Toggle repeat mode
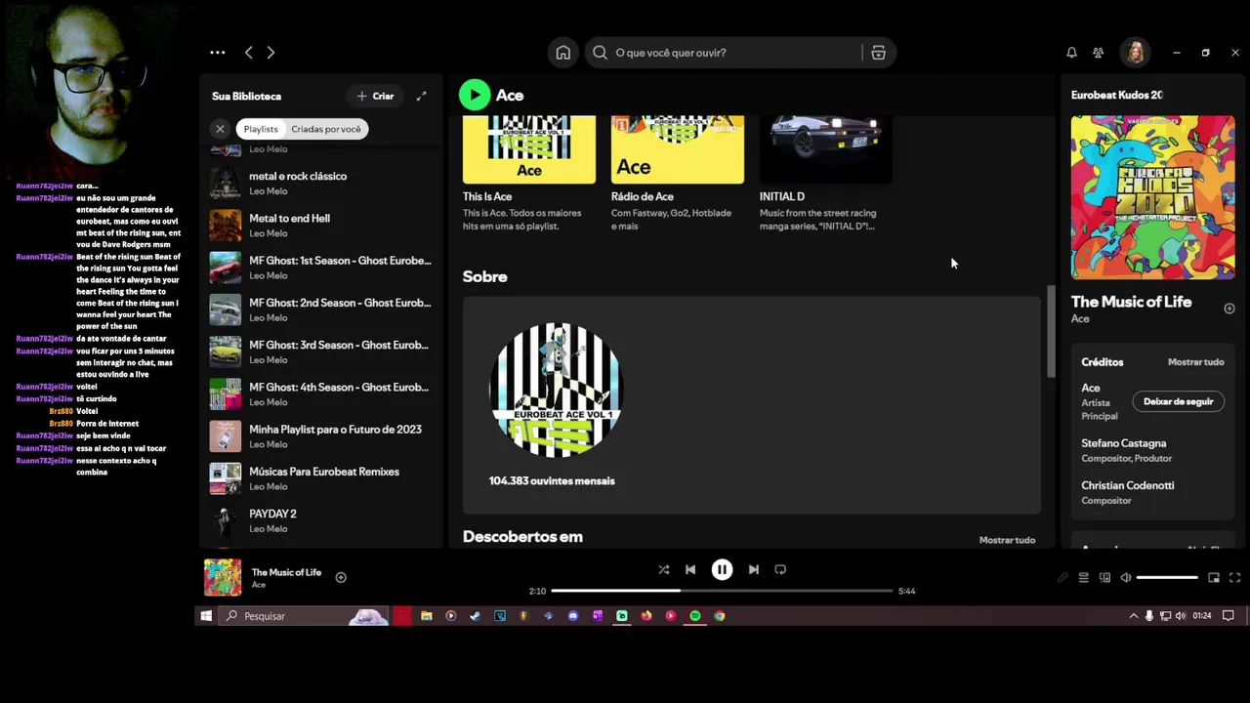 [780, 569]
